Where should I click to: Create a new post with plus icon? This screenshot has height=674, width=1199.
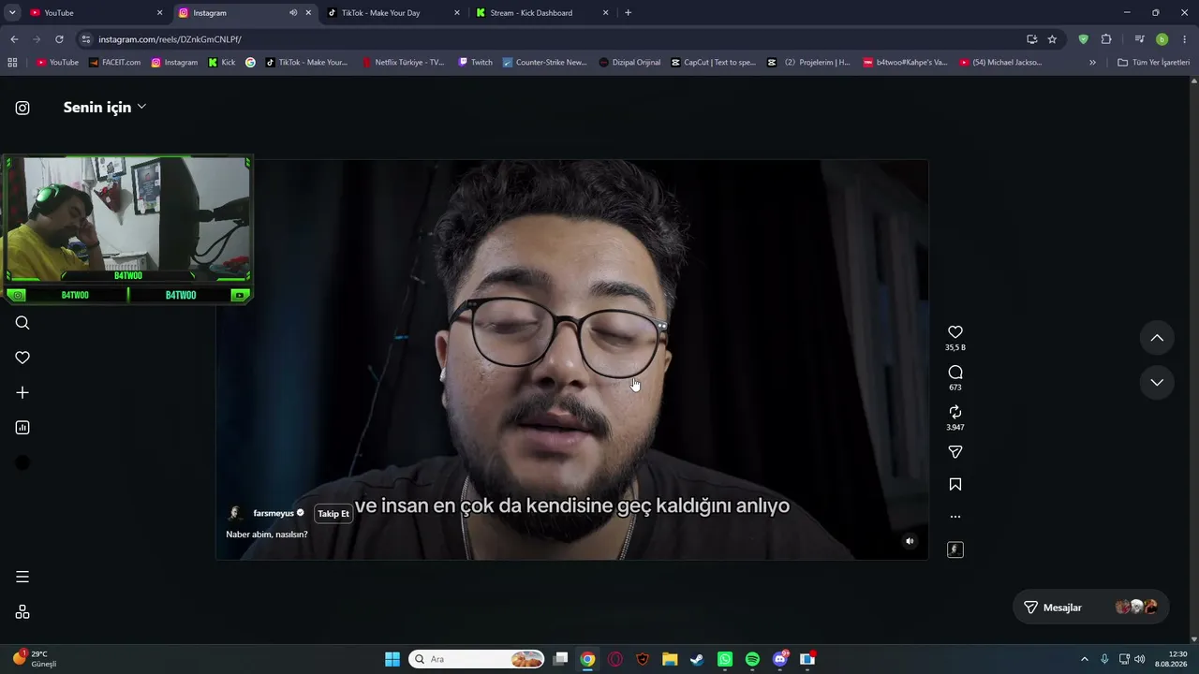[x=22, y=393]
